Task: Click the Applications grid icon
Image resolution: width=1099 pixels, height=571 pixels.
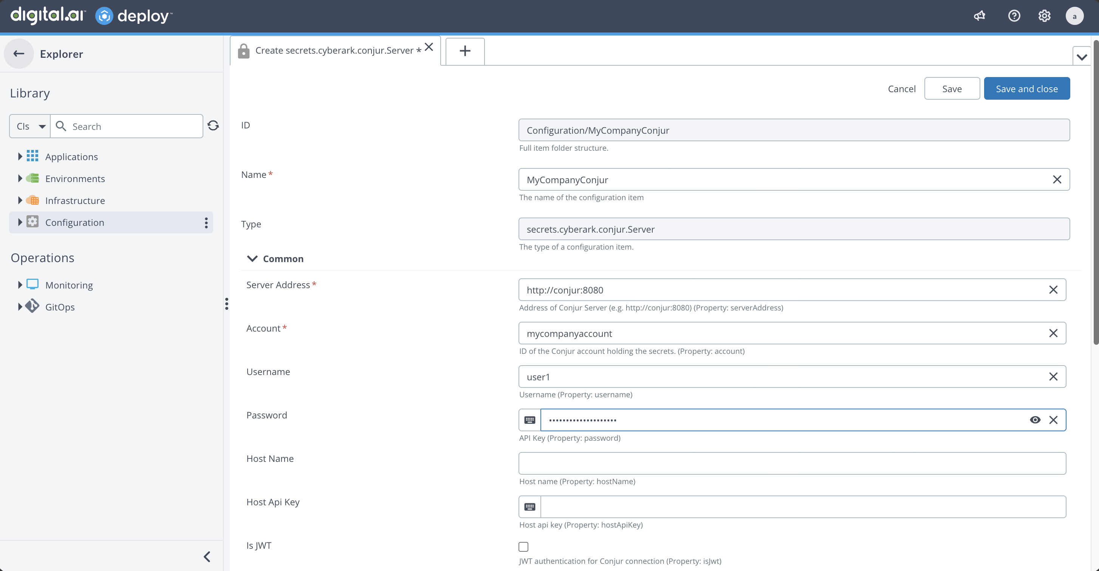Action: (33, 156)
